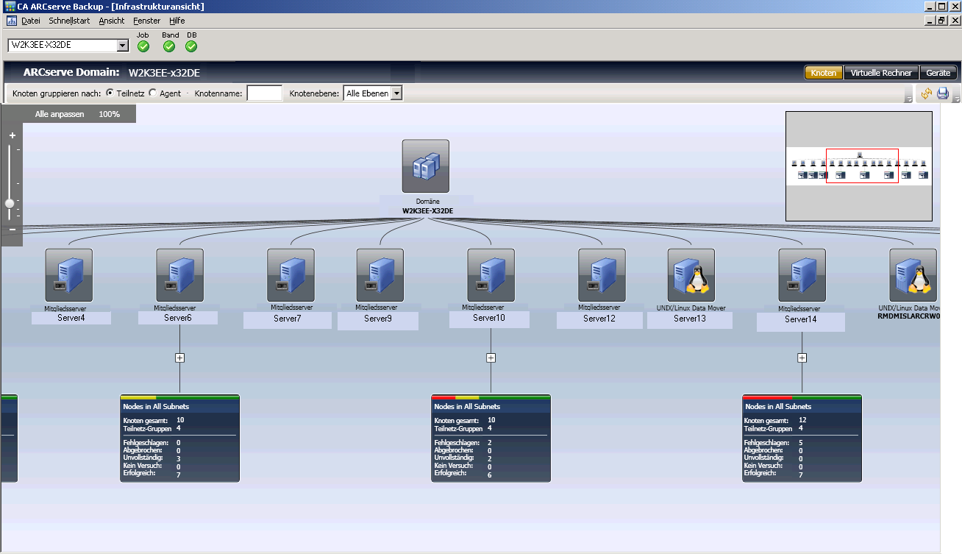Restore the inner Infrastrukturansicht document window
Image resolution: width=962 pixels, height=554 pixels.
941,21
